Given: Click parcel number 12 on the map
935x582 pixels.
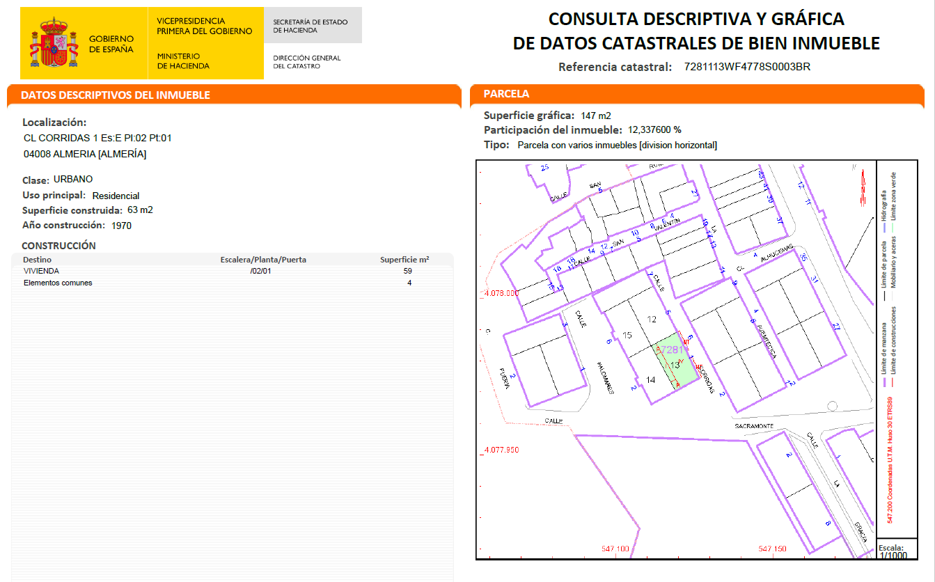Looking at the screenshot, I should point(652,320).
